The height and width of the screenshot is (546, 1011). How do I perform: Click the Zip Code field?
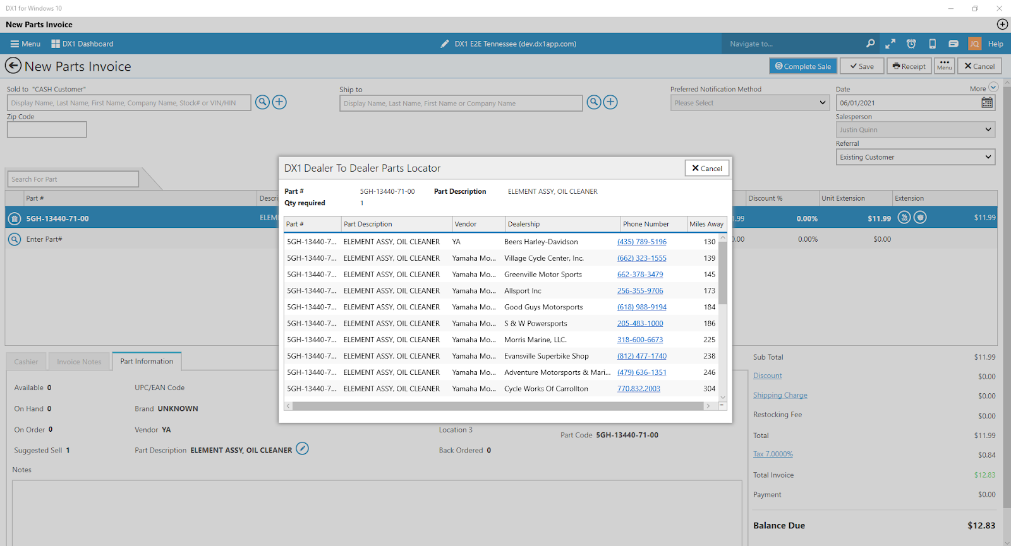pyautogui.click(x=47, y=129)
